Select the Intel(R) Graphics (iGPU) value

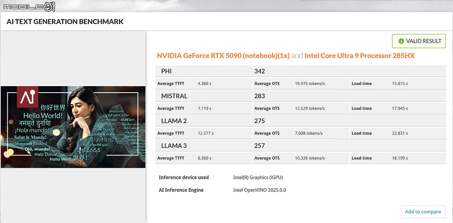point(258,178)
